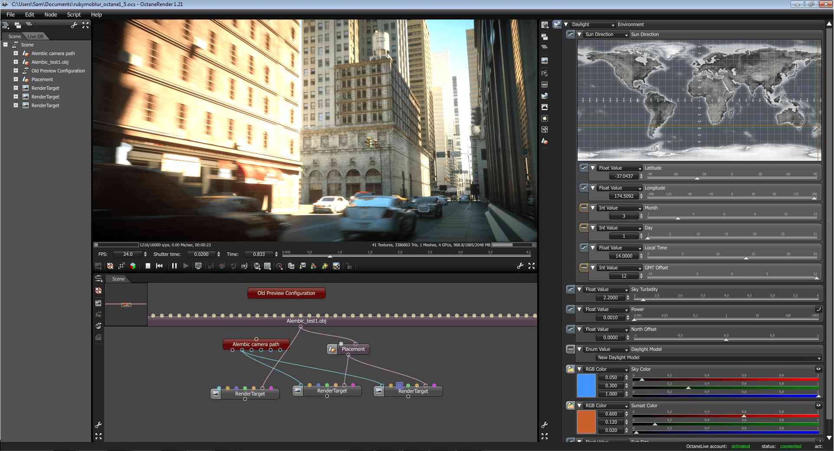
Task: Open the Edit menu
Action: click(30, 14)
